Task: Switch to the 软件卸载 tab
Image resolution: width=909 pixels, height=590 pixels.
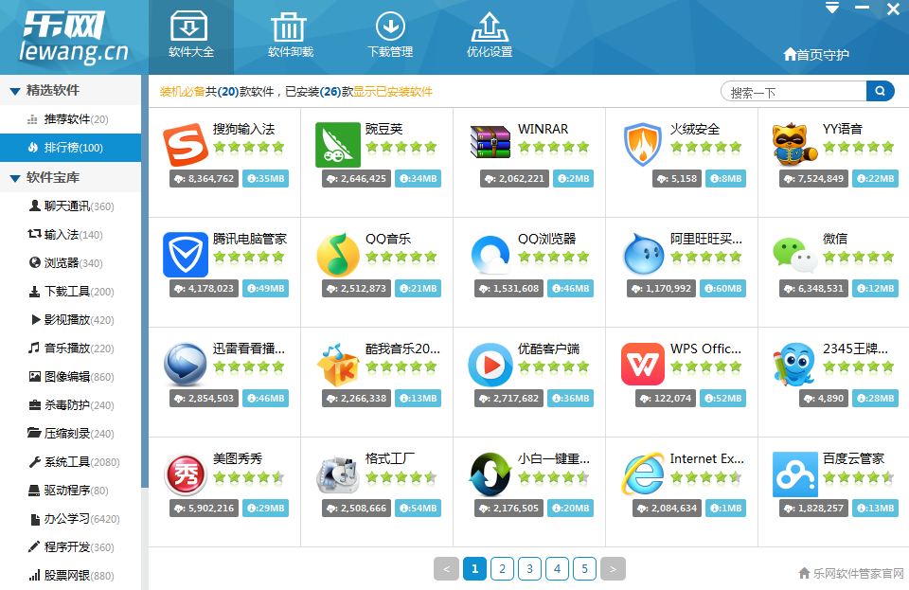Action: click(x=291, y=37)
